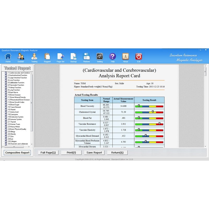Click the Compositive Report button
Image resolution: width=209 pixels, height=209 pixels.
click(x=18, y=153)
